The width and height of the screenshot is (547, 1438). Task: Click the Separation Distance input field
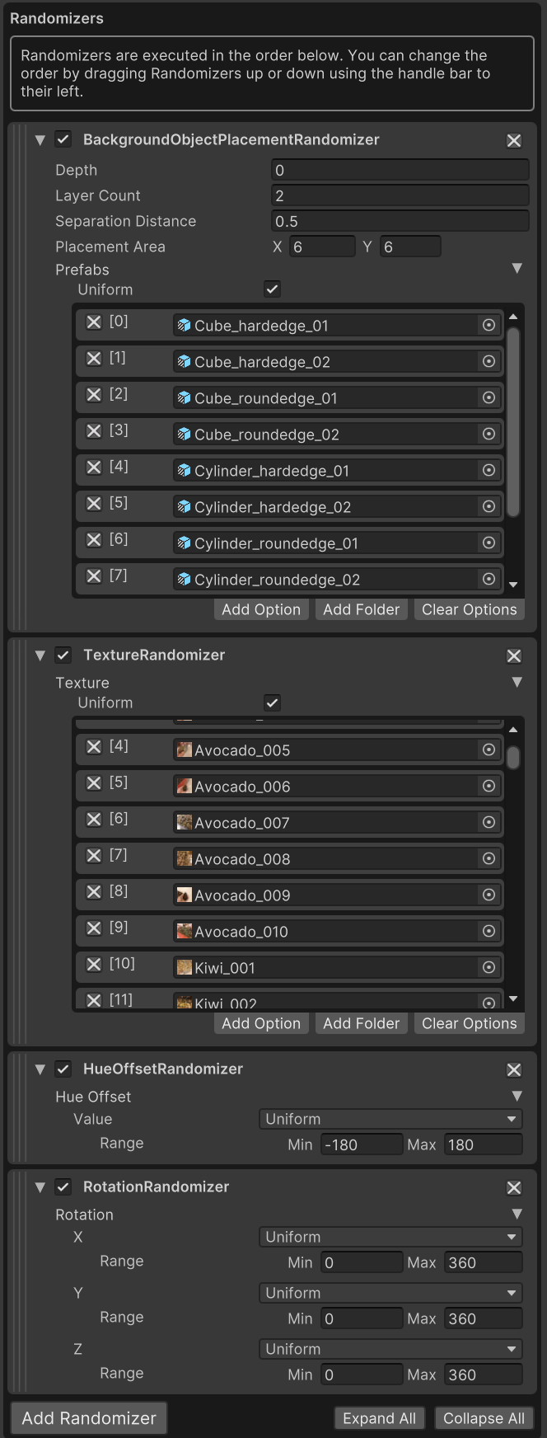tap(400, 221)
